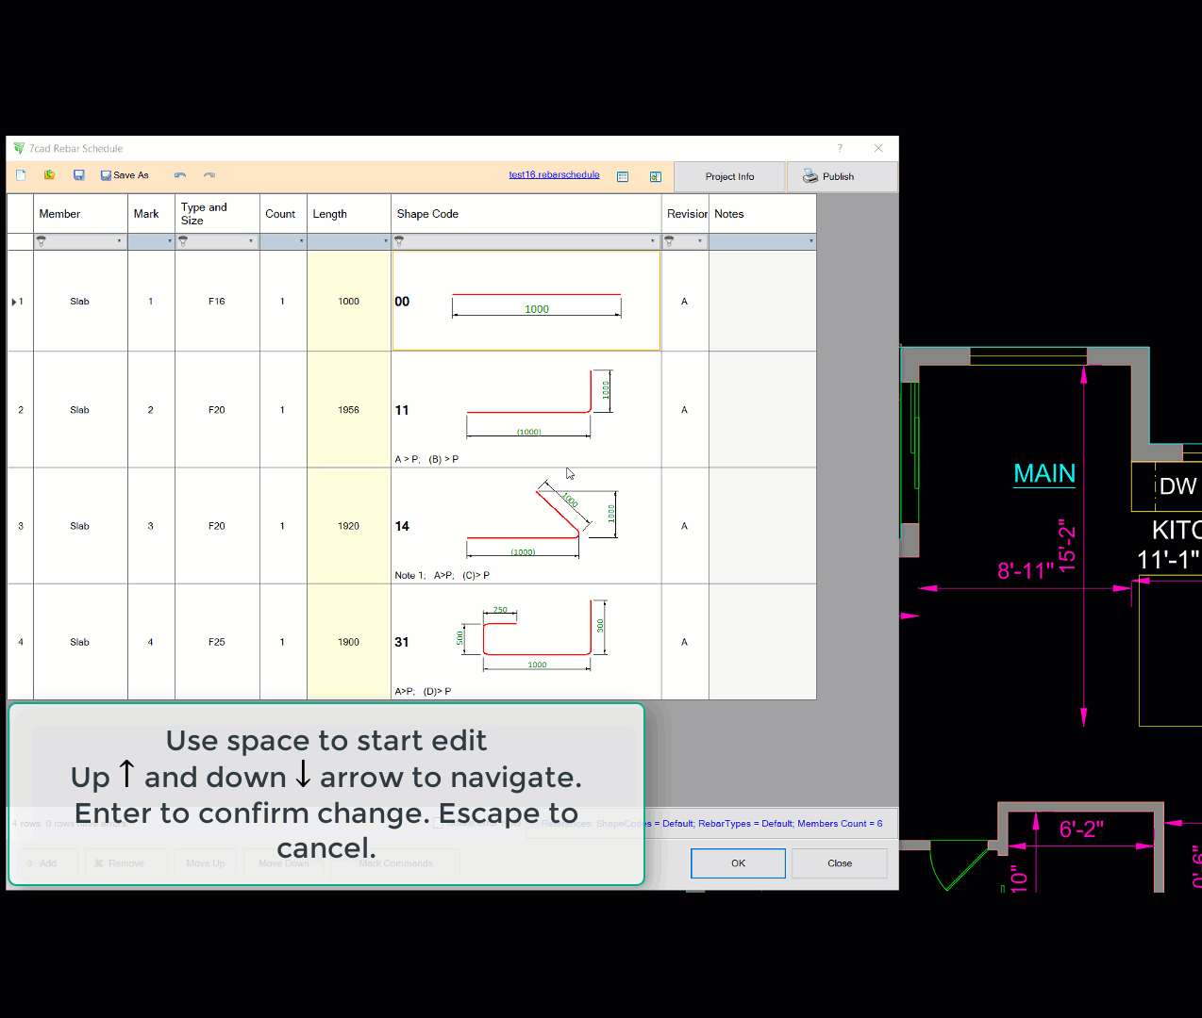Redo the last undone change

[209, 175]
